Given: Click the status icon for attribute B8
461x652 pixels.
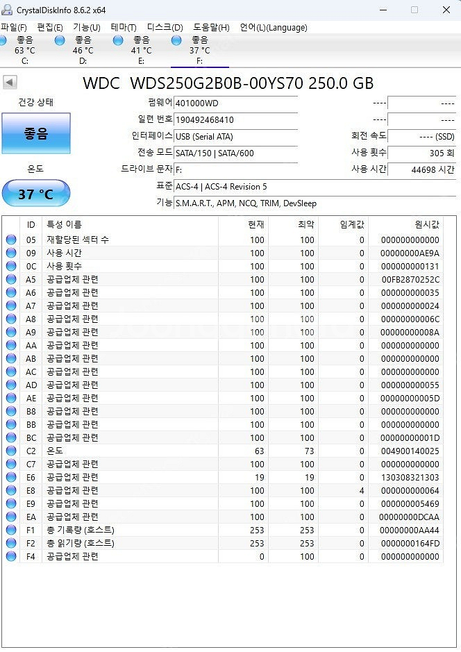Looking at the screenshot, I should tap(11, 411).
